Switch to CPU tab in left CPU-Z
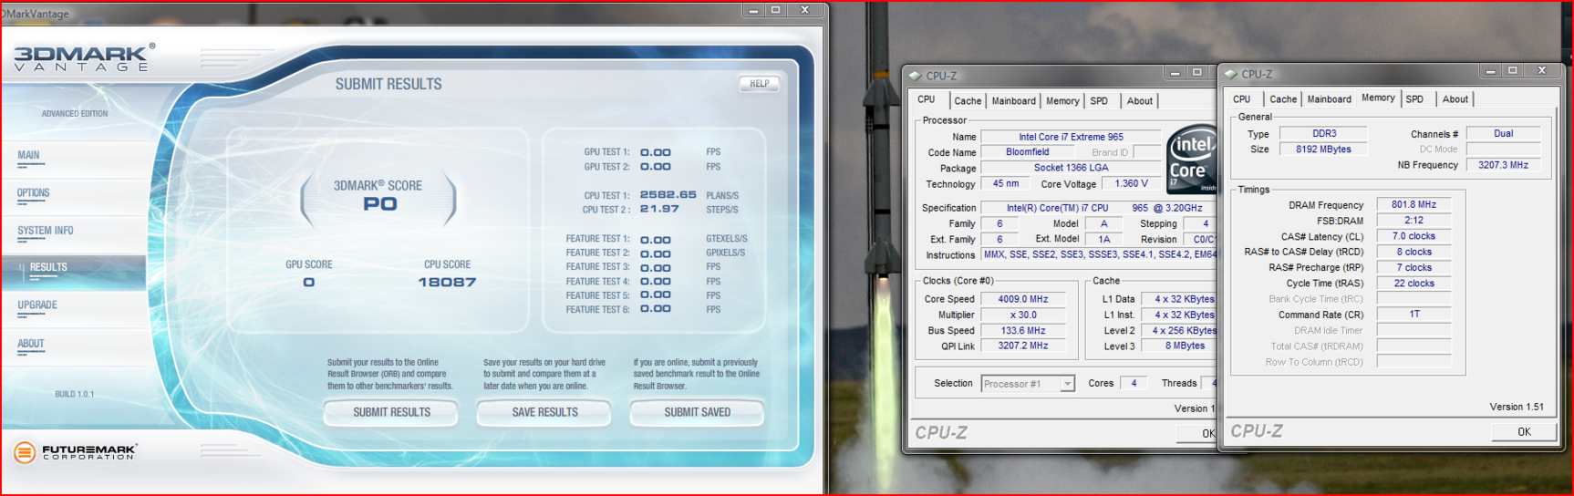Image resolution: width=1574 pixels, height=496 pixels. pos(927,100)
